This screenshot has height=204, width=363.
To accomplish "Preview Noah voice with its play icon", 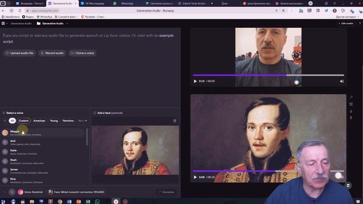I will [5, 161].
